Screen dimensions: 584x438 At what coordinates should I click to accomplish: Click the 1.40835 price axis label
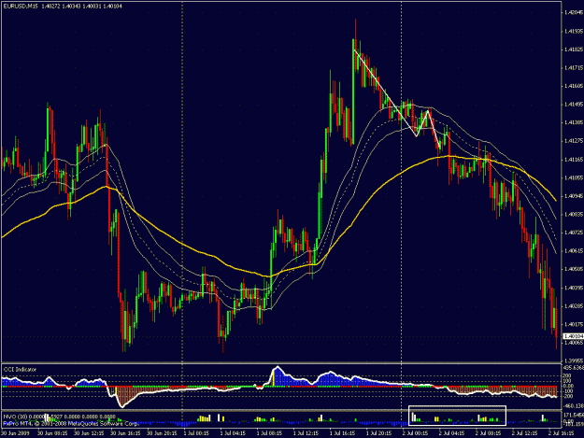(x=574, y=215)
